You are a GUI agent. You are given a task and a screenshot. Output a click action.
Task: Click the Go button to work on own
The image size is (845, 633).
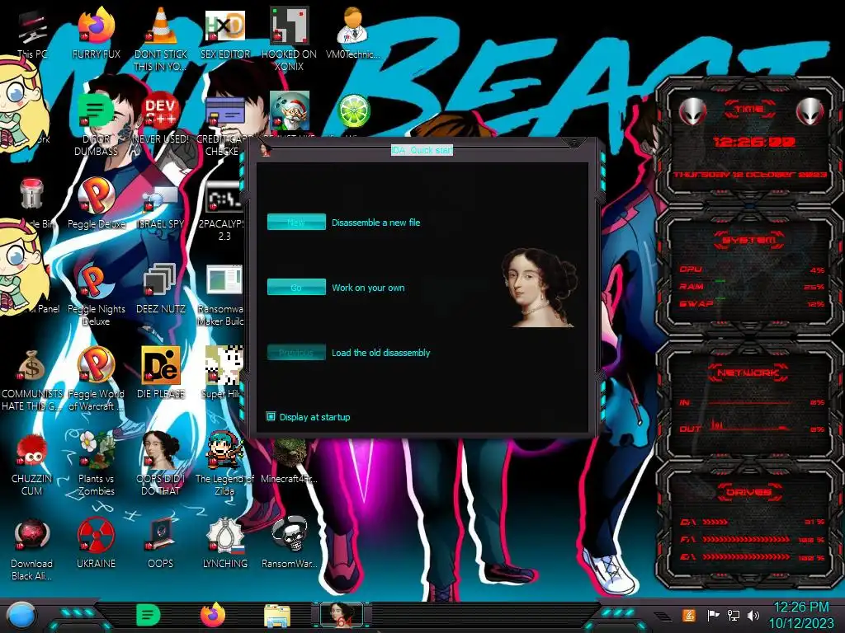[296, 287]
